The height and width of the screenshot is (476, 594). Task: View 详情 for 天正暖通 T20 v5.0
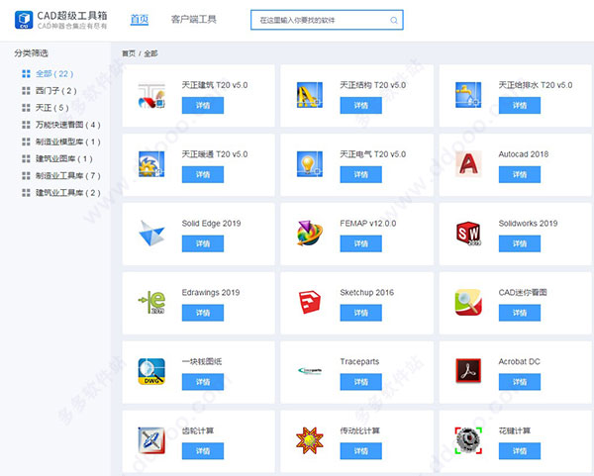tap(203, 174)
